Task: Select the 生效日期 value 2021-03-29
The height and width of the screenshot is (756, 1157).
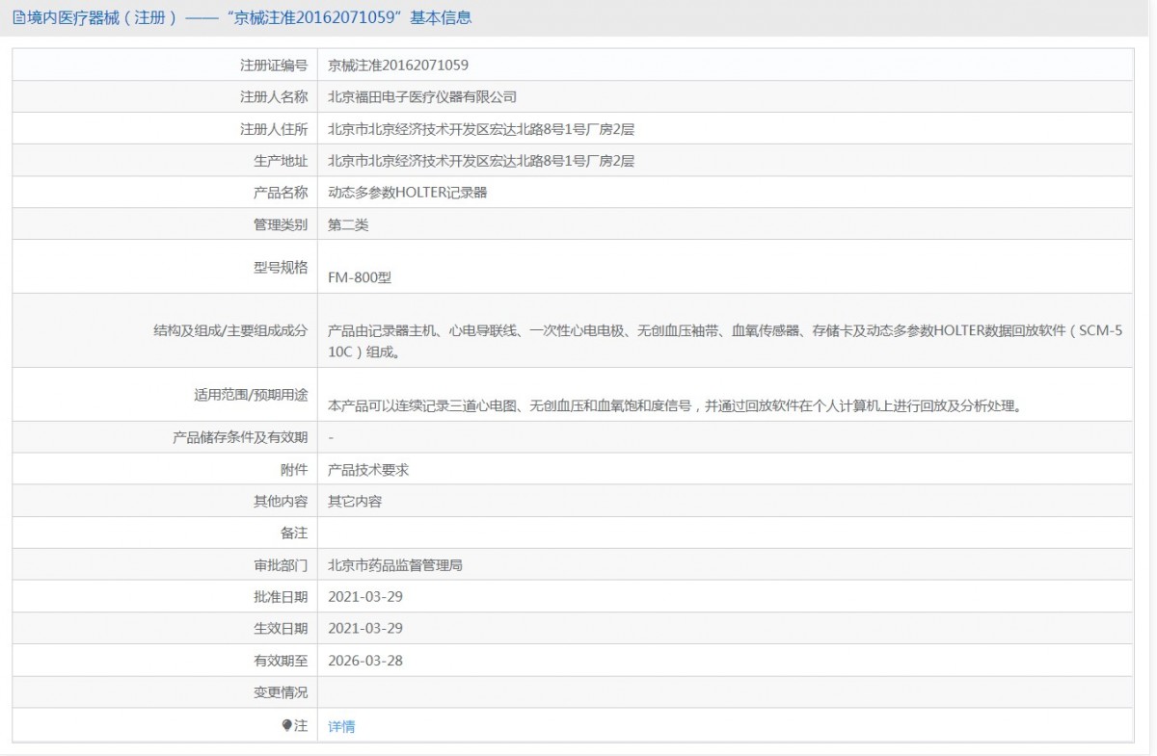Action: point(365,629)
